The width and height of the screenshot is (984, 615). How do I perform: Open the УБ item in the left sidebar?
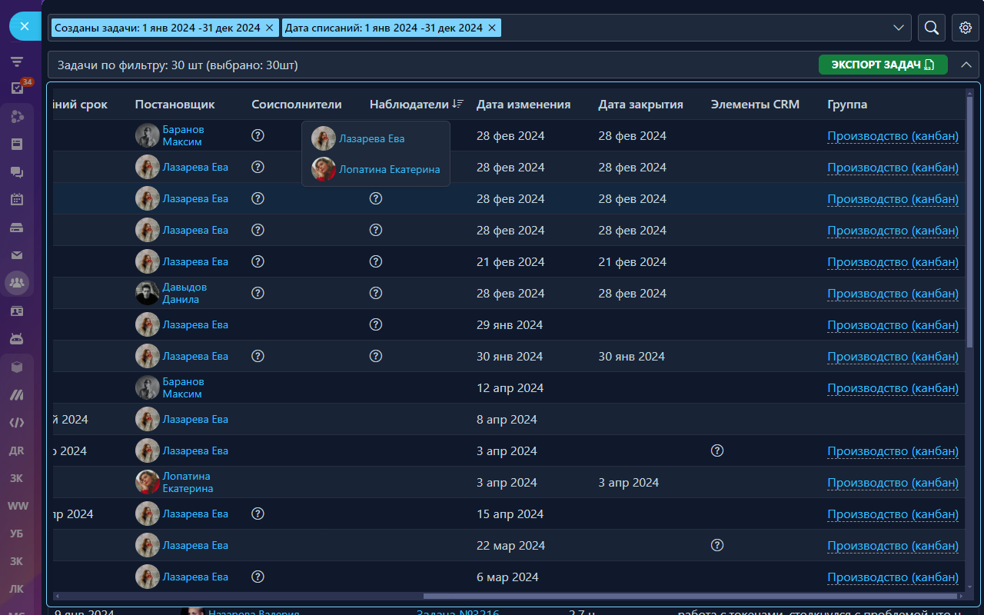pyautogui.click(x=17, y=534)
